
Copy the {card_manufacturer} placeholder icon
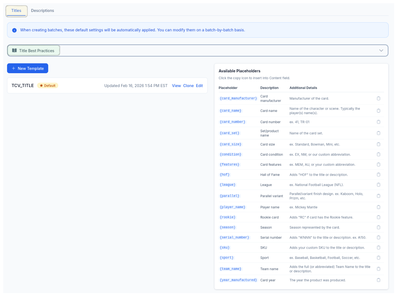click(379, 98)
